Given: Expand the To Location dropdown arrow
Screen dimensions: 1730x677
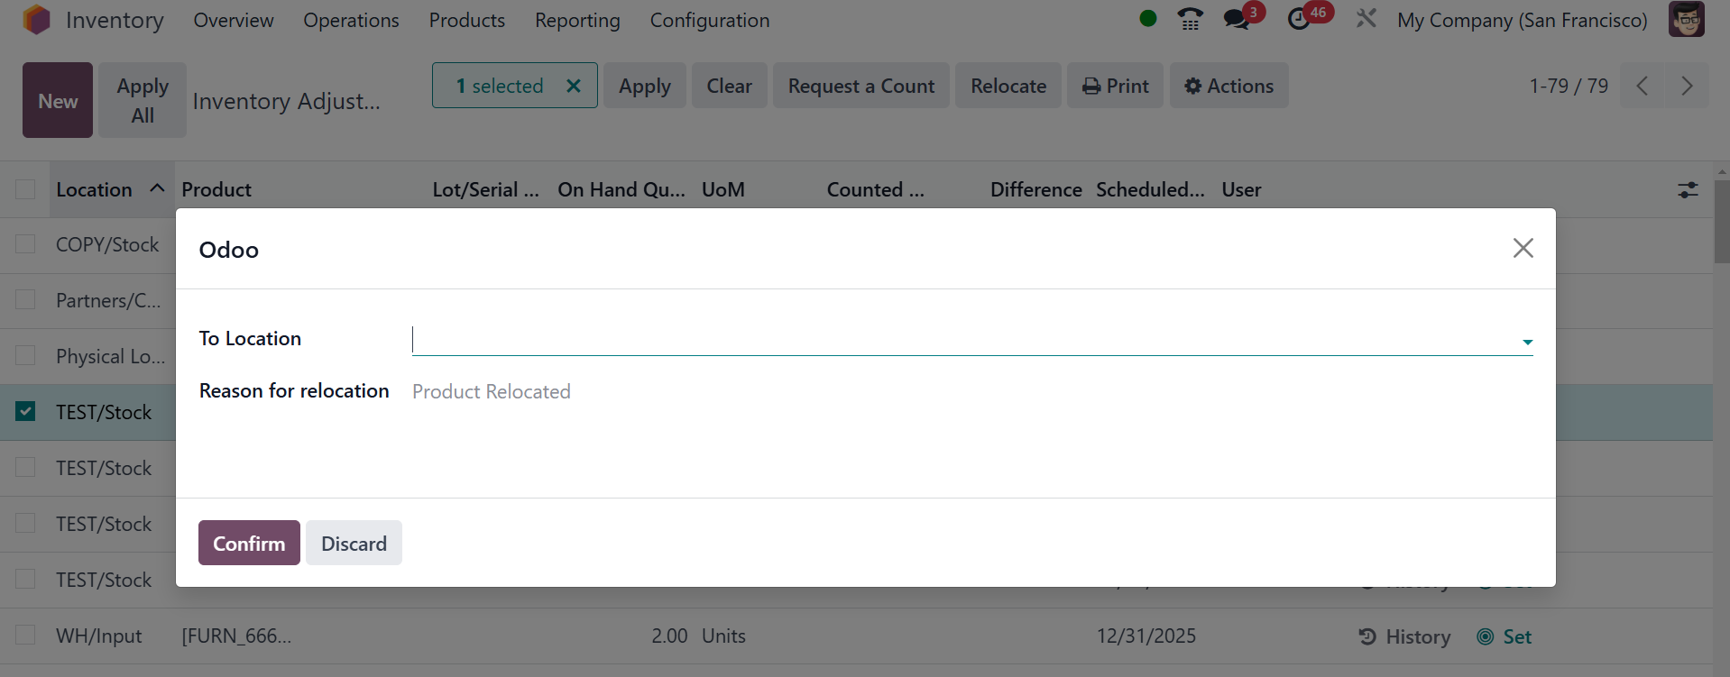Looking at the screenshot, I should tap(1527, 342).
